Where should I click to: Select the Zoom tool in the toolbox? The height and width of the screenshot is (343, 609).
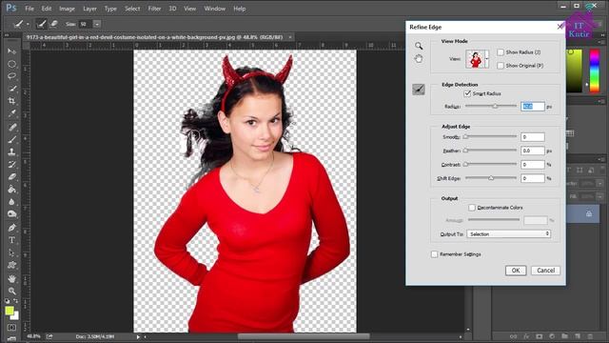[12, 291]
